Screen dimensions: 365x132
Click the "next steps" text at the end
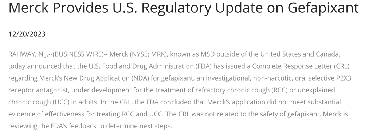coord(156,126)
